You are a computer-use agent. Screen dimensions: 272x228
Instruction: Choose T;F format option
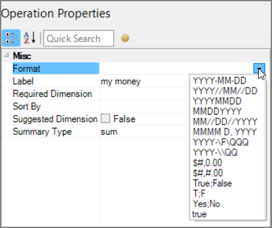click(x=199, y=193)
